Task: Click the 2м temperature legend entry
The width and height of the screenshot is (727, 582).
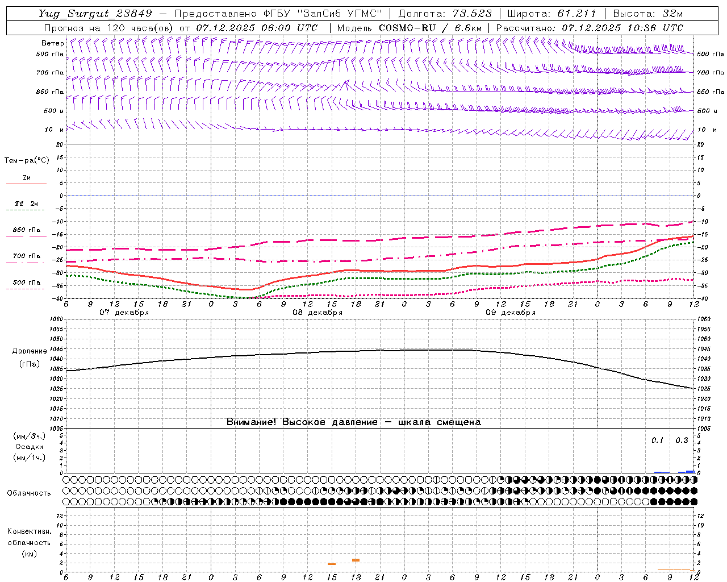Action: (27, 178)
